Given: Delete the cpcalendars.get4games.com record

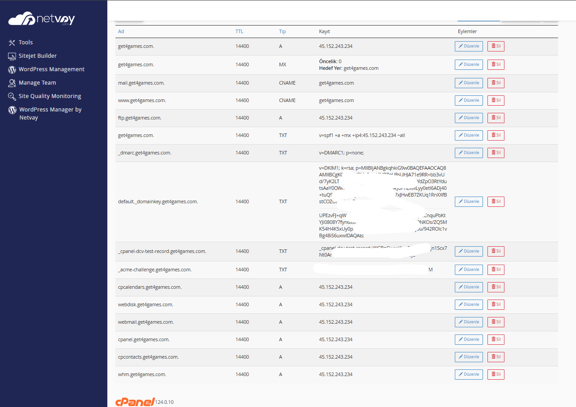Looking at the screenshot, I should [496, 287].
